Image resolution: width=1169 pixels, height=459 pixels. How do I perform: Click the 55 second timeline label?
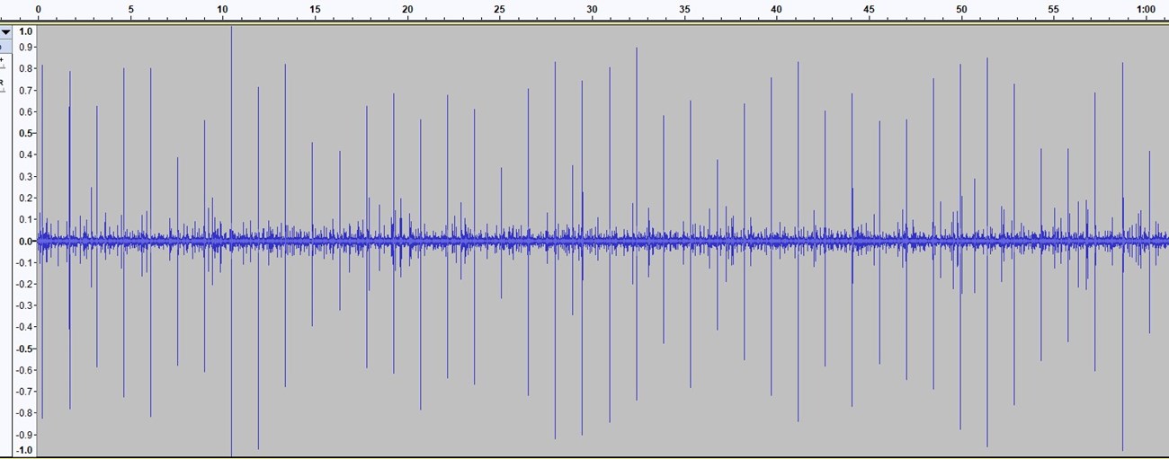(1054, 9)
